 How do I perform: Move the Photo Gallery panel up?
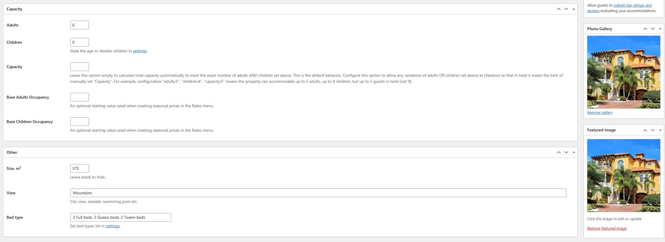(645, 29)
